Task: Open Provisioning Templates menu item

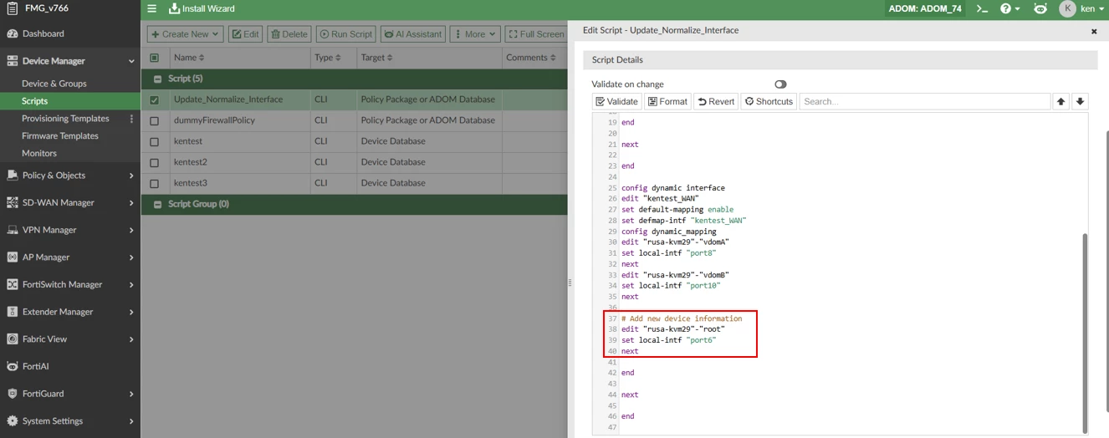Action: (65, 119)
